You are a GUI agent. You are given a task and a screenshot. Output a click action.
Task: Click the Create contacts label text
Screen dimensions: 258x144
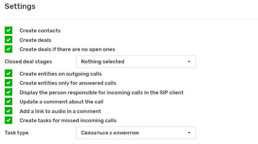tap(40, 31)
